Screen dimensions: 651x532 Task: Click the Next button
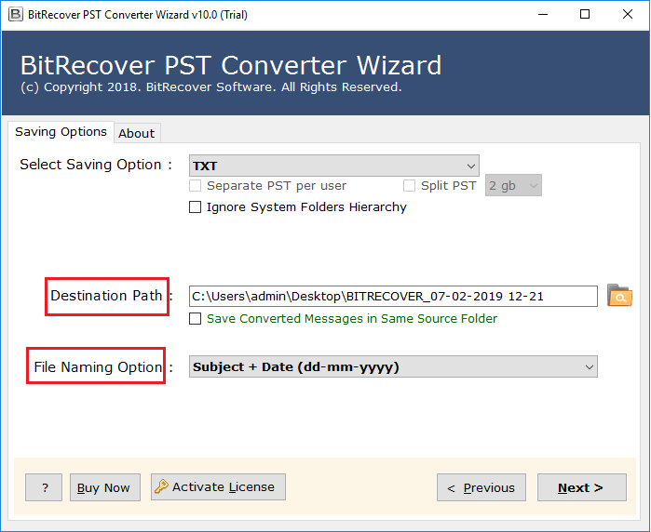[582, 487]
